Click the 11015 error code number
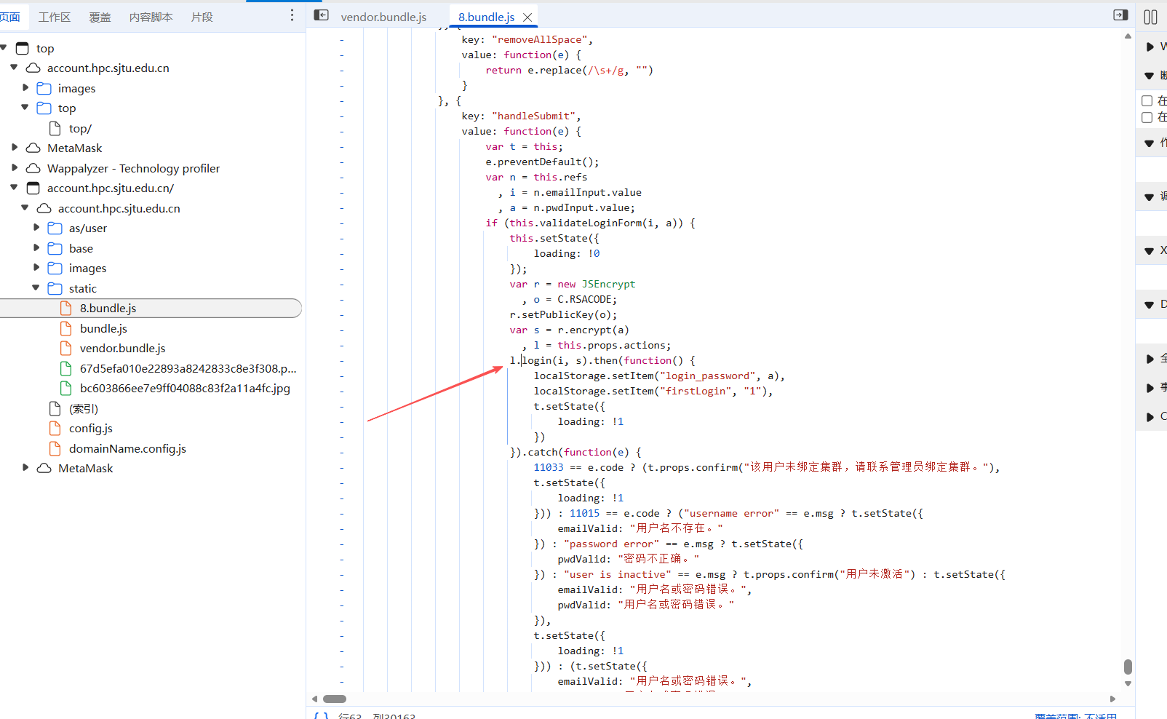This screenshot has height=719, width=1167. [x=584, y=513]
